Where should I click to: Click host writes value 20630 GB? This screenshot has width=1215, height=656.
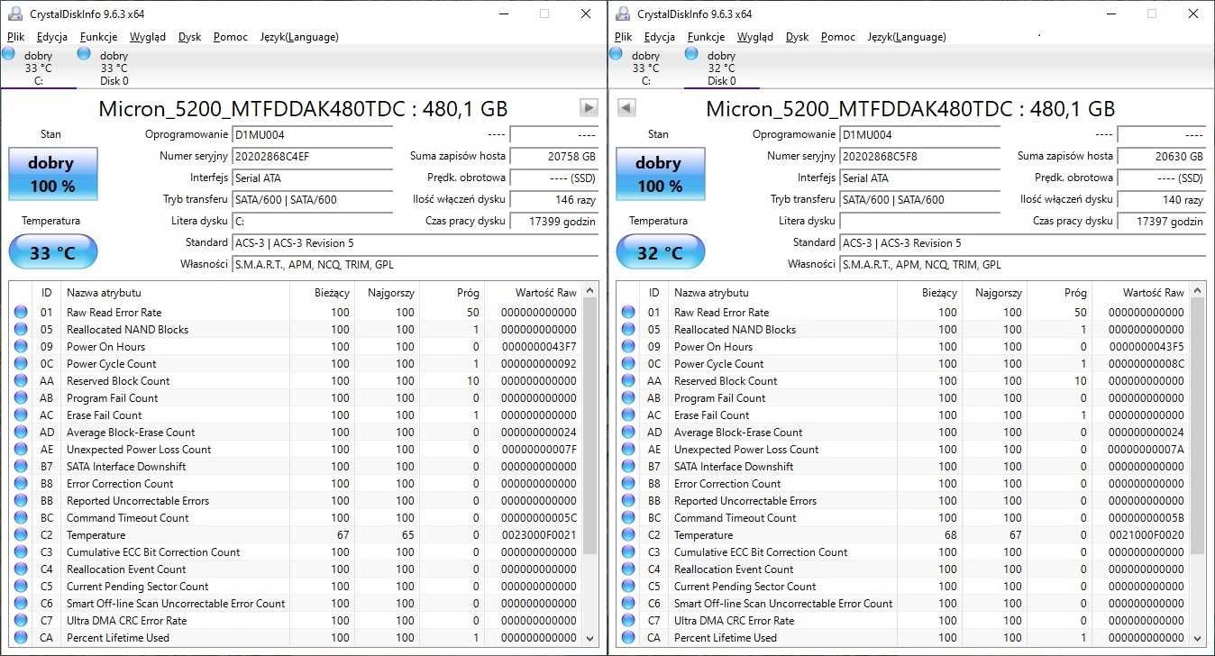point(1162,156)
